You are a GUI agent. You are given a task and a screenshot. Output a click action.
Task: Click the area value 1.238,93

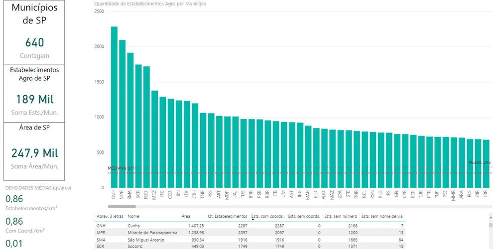pos(197,233)
